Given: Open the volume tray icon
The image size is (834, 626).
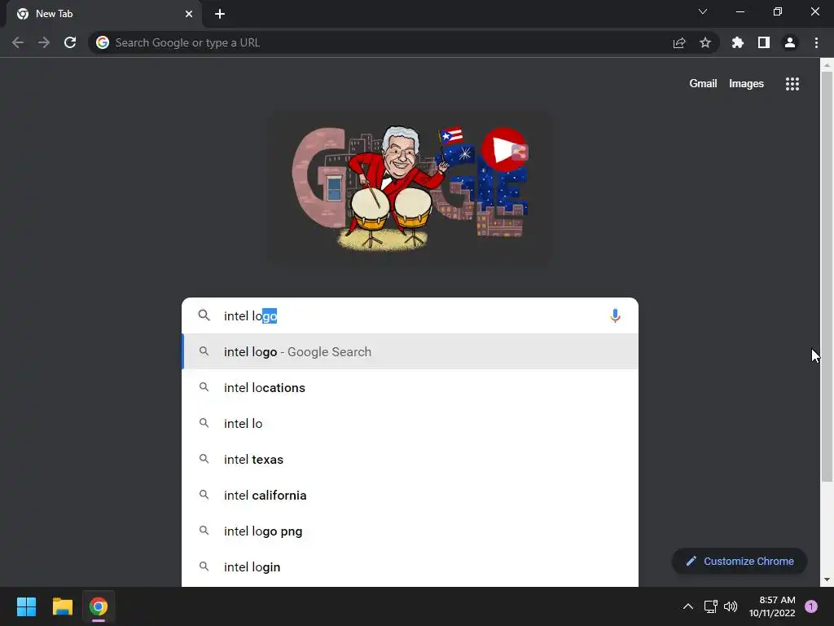Looking at the screenshot, I should [731, 606].
